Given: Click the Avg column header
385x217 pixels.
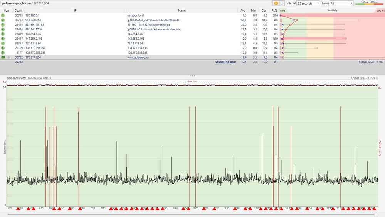Looking at the screenshot, I should tap(243, 10).
